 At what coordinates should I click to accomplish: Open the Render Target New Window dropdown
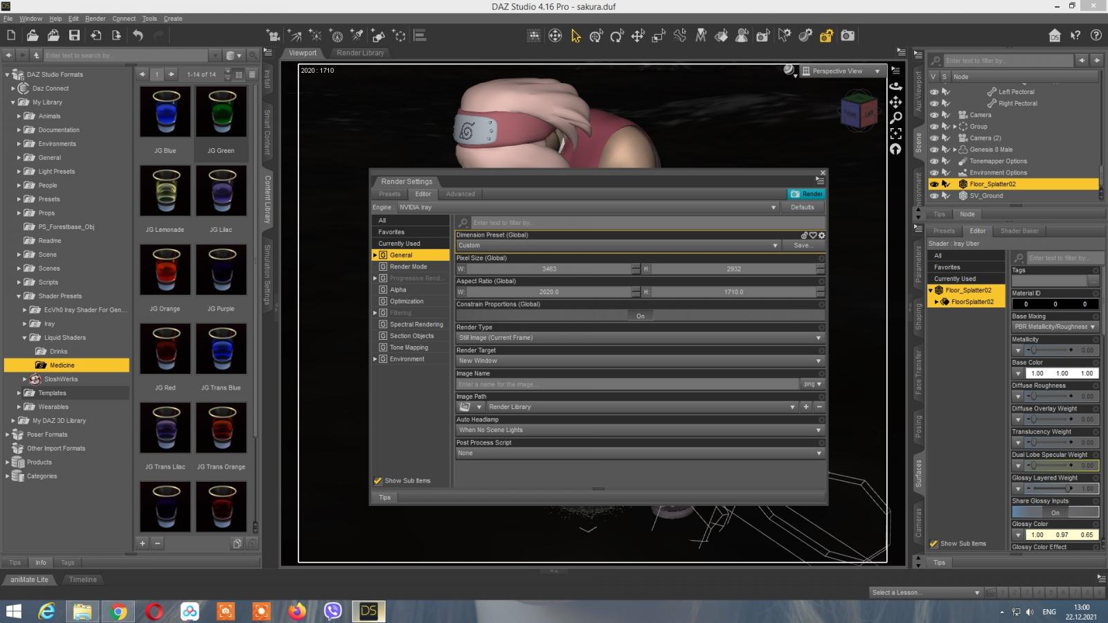pyautogui.click(x=640, y=361)
